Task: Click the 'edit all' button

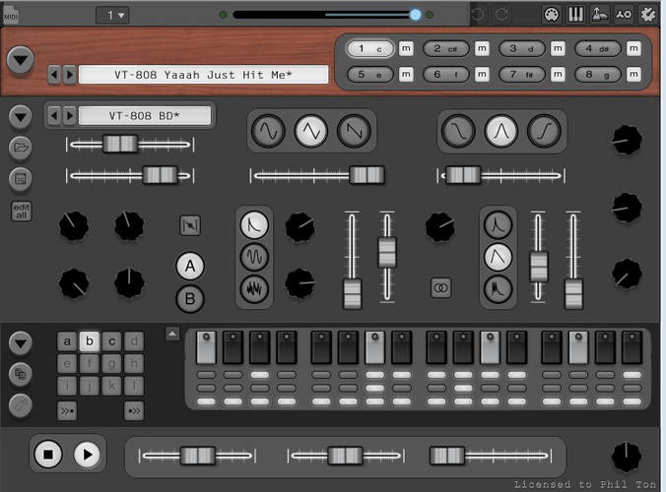Action: click(x=22, y=212)
